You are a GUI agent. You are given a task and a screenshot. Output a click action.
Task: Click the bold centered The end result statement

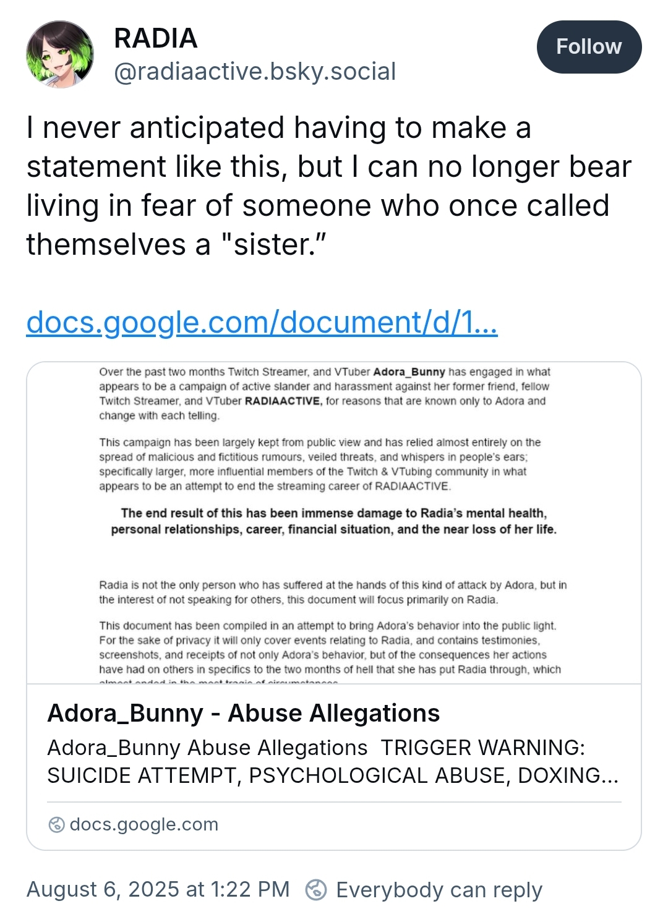tap(334, 521)
